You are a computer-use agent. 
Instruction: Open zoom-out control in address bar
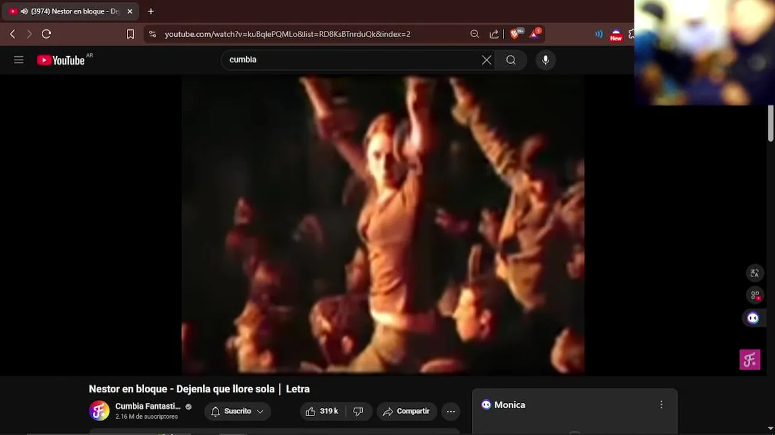[474, 34]
